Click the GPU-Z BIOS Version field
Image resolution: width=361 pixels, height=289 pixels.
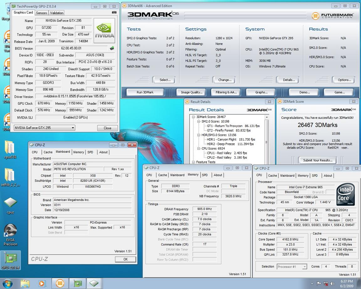click(71, 48)
